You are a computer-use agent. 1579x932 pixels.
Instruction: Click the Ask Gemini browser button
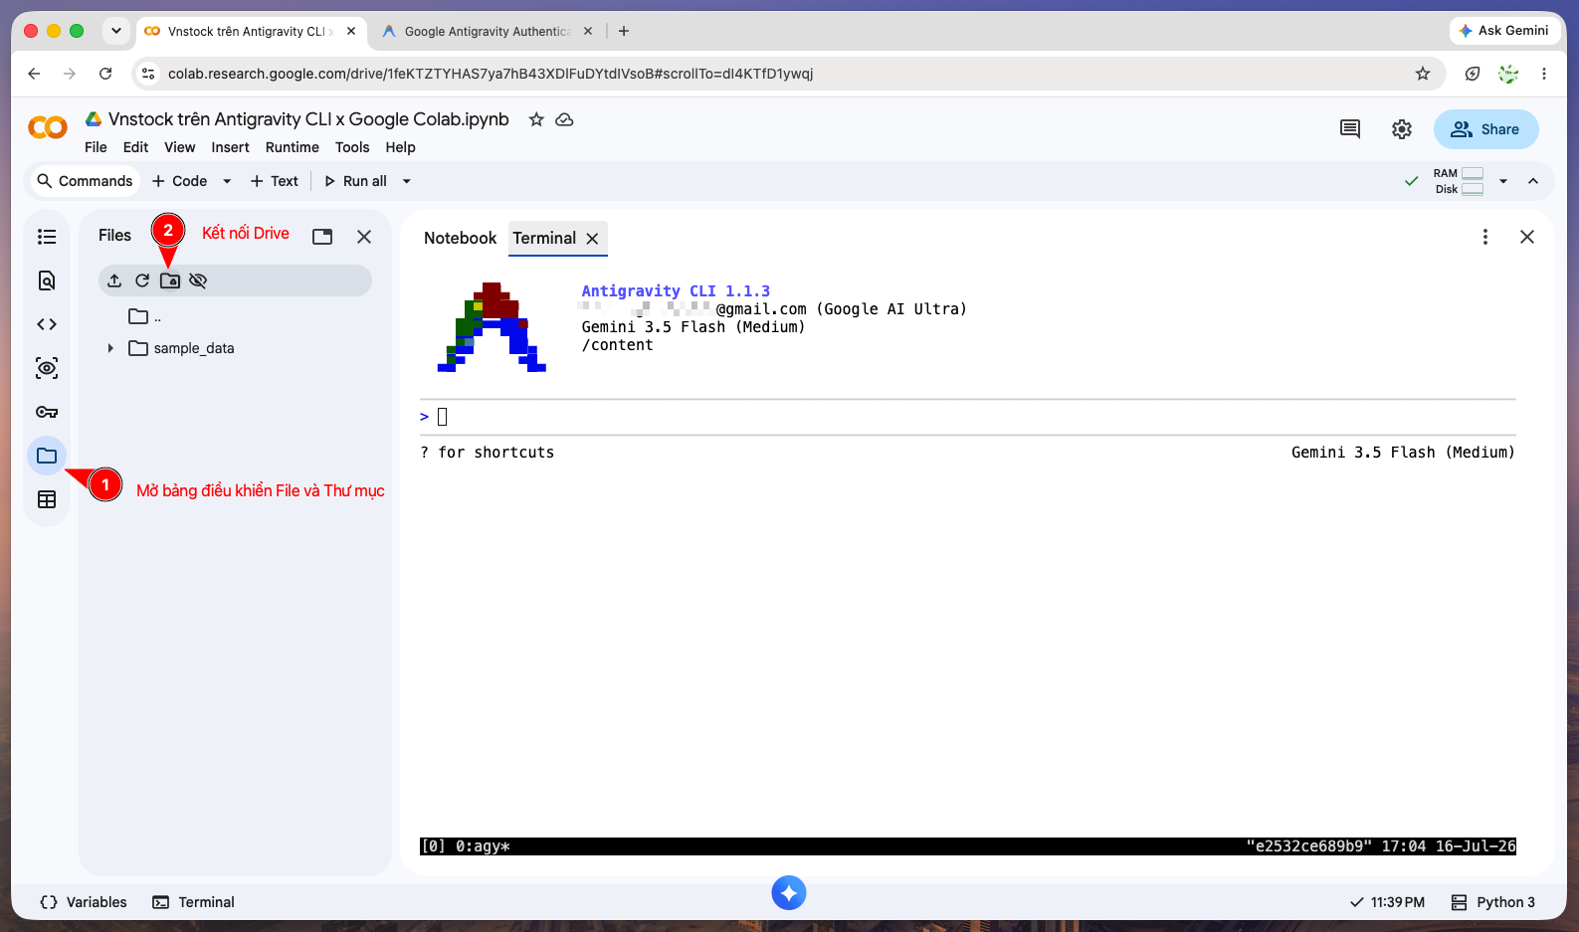[1503, 31]
